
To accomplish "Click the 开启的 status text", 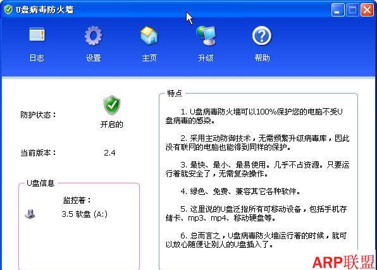I will point(111,125).
